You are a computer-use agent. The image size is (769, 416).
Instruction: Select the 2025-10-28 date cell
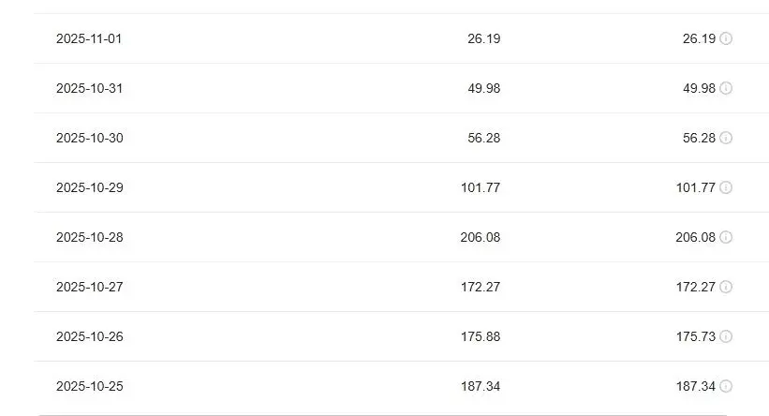point(89,237)
